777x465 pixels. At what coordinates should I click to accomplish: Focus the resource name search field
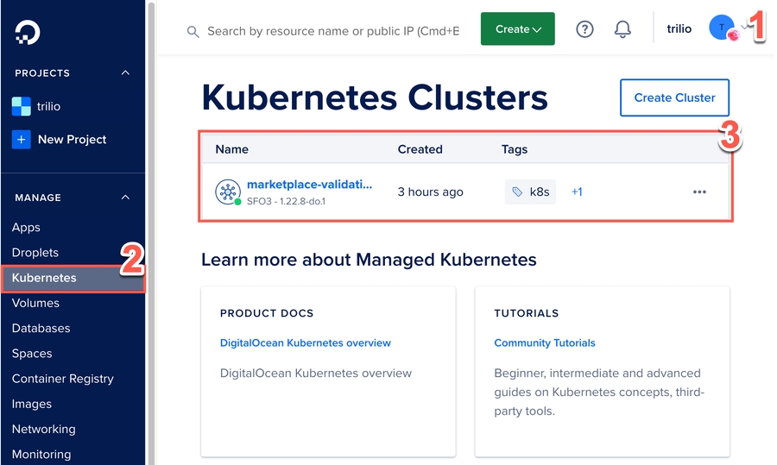pyautogui.click(x=332, y=31)
